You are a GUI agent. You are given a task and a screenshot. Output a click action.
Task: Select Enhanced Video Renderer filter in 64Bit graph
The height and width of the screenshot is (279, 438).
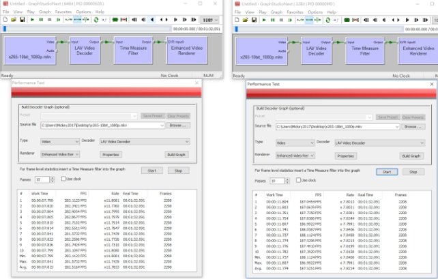pos(187,50)
